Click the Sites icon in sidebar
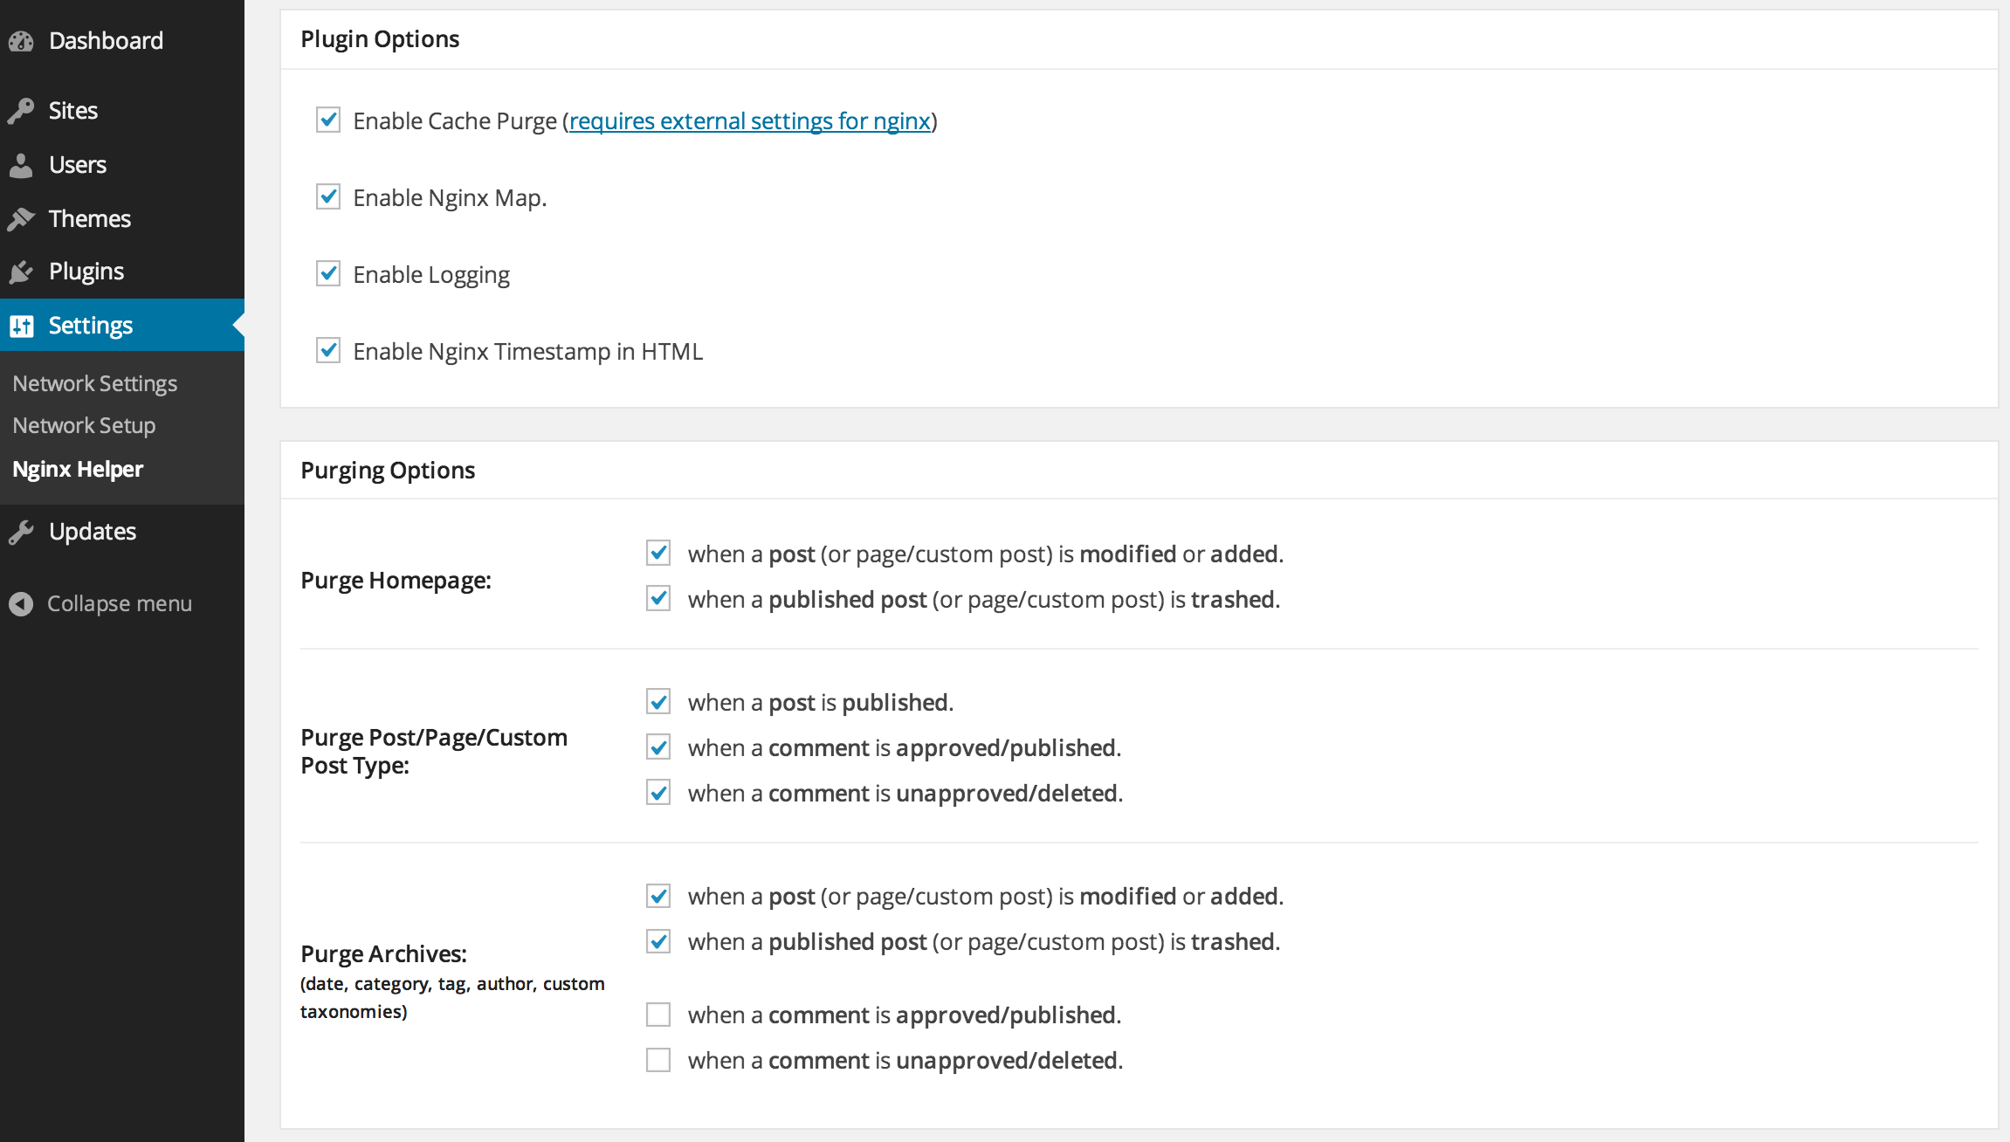The width and height of the screenshot is (2010, 1142). (21, 109)
